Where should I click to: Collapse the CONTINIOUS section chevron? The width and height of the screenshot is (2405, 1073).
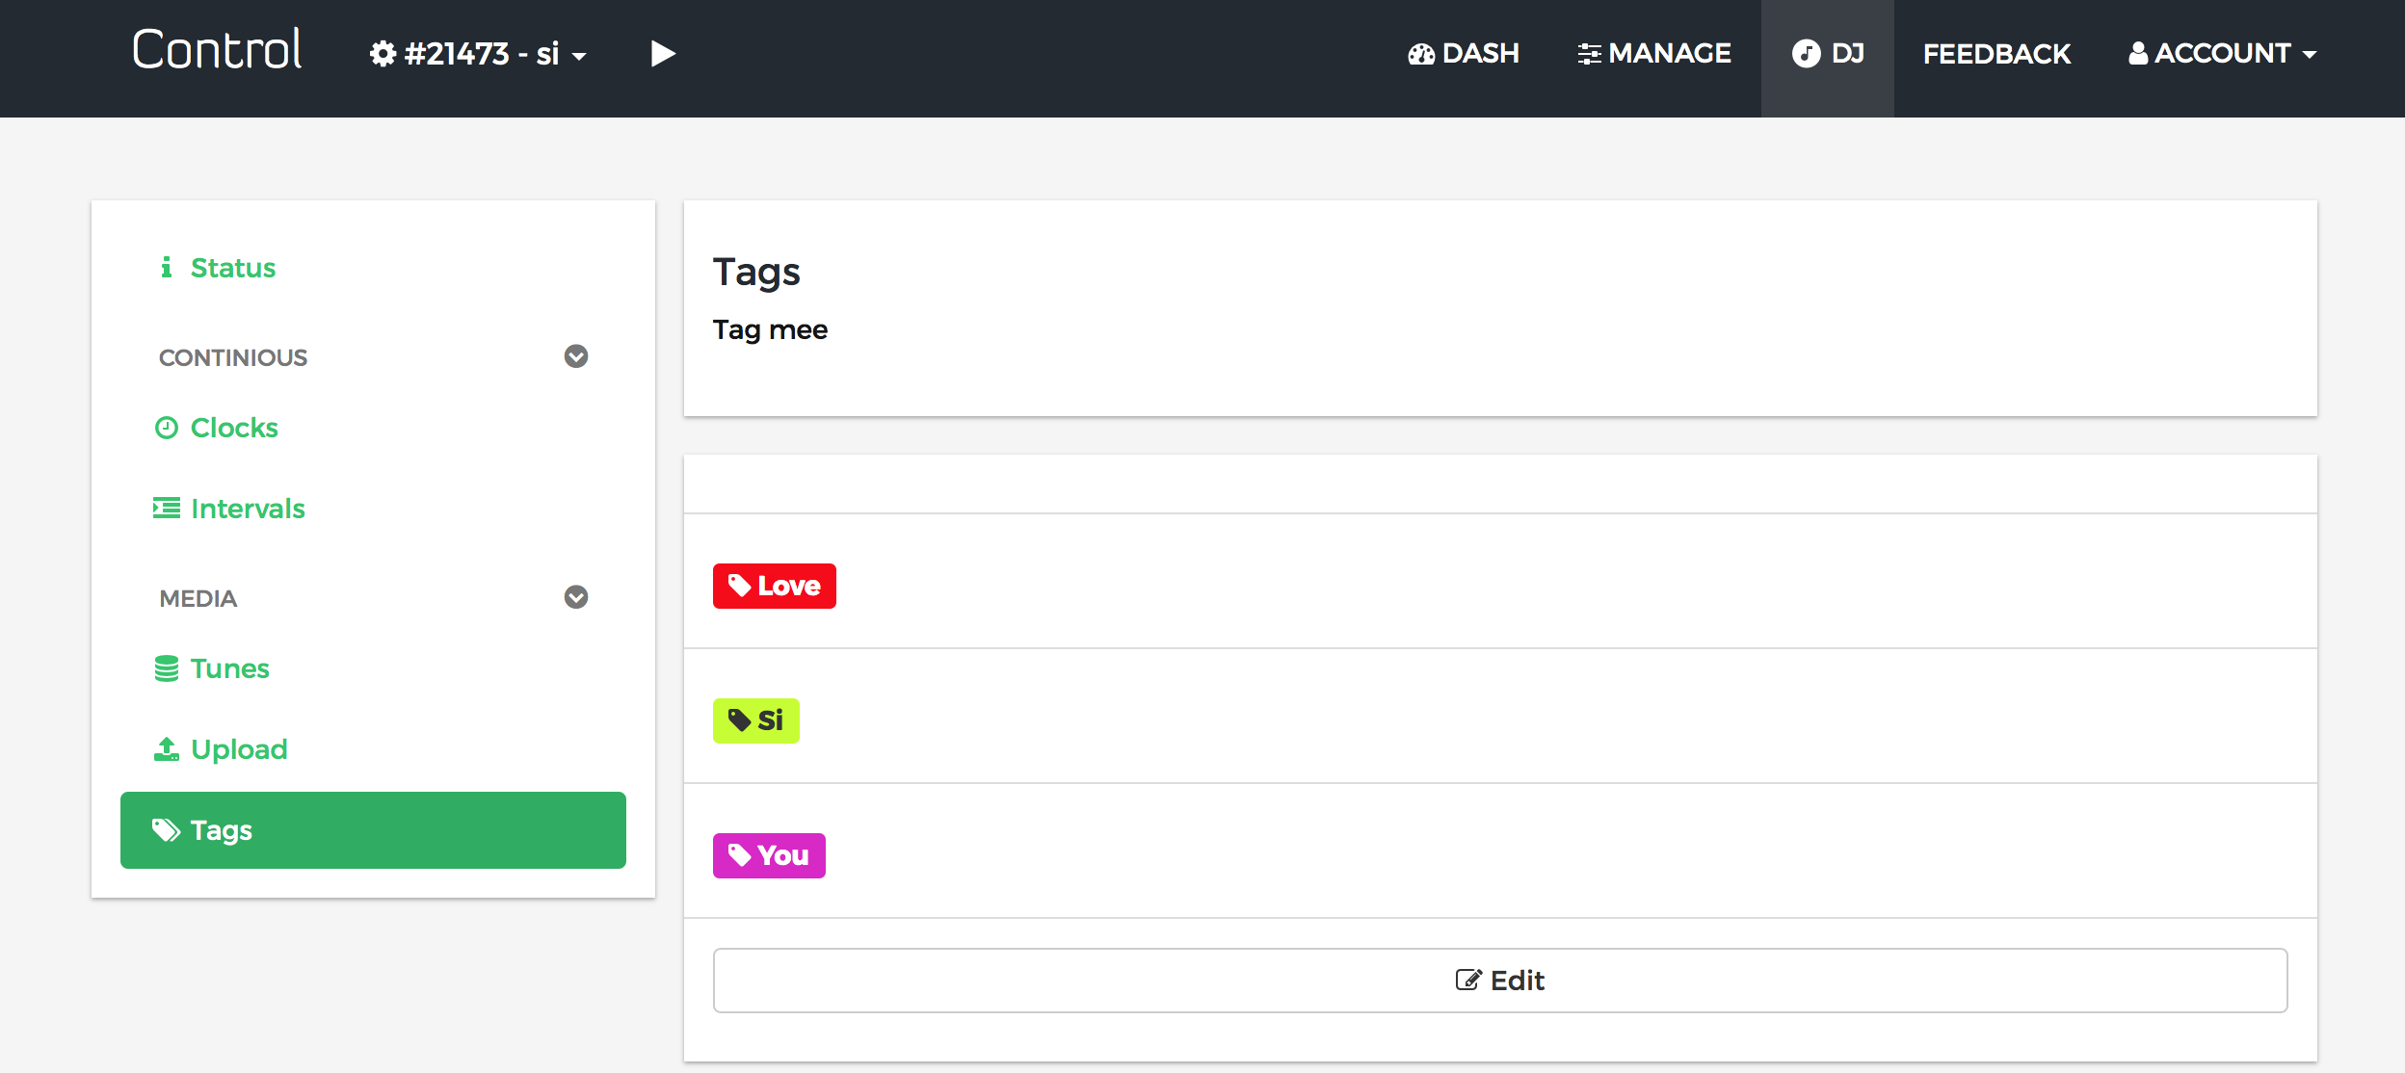click(576, 356)
